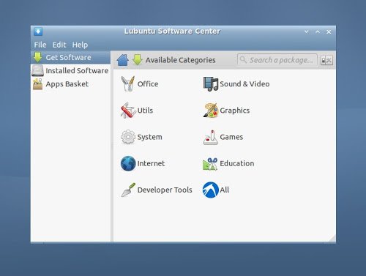The image size is (366, 276).
Task: Click the Available Categories heading
Action: pyautogui.click(x=181, y=60)
